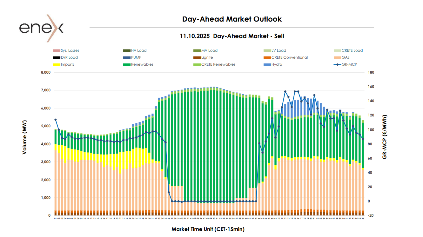Select the CRETE Load legend label
The image size is (423, 237).
coord(352,50)
